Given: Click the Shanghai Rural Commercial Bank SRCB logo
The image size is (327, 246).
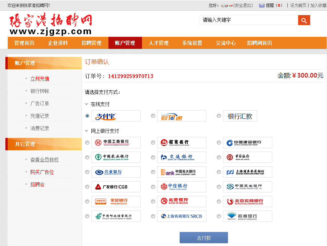Looking at the screenshot, I should coord(182,216).
